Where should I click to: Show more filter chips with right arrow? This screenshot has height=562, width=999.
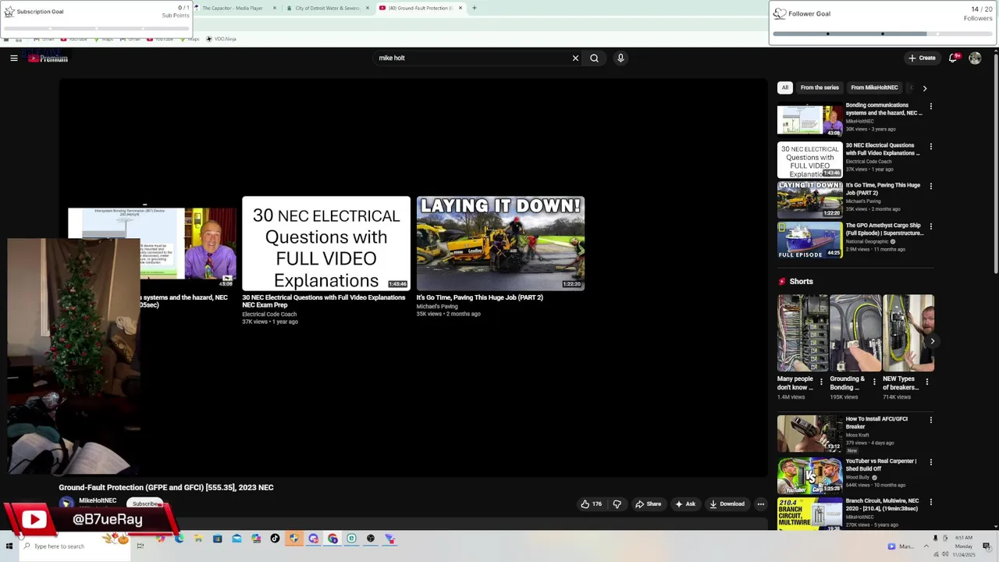(x=925, y=88)
